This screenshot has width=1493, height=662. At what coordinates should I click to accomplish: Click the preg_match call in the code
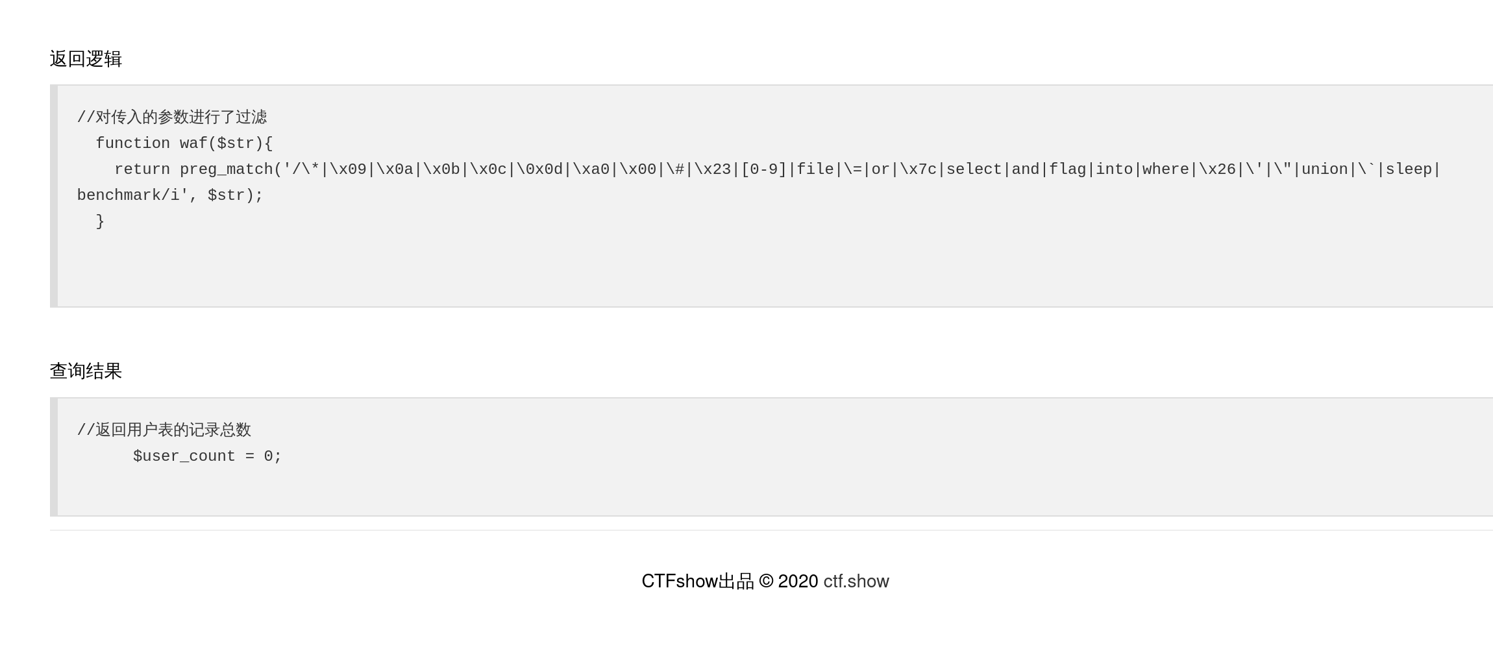226,169
